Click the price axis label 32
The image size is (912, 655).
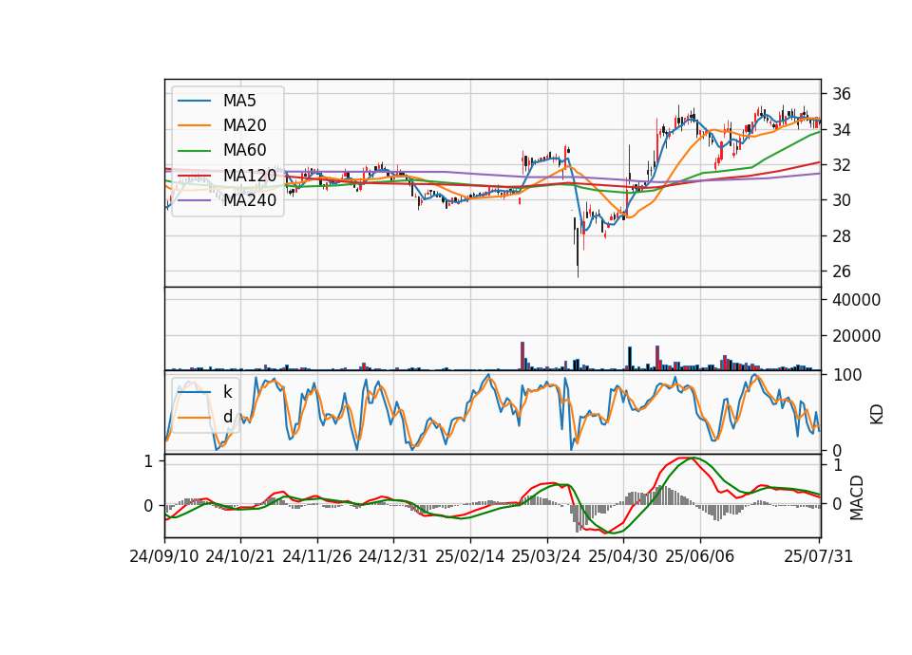[842, 165]
